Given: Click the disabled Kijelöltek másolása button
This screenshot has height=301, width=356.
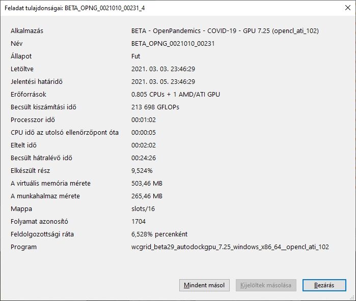Looking at the screenshot, I should click(266, 285).
